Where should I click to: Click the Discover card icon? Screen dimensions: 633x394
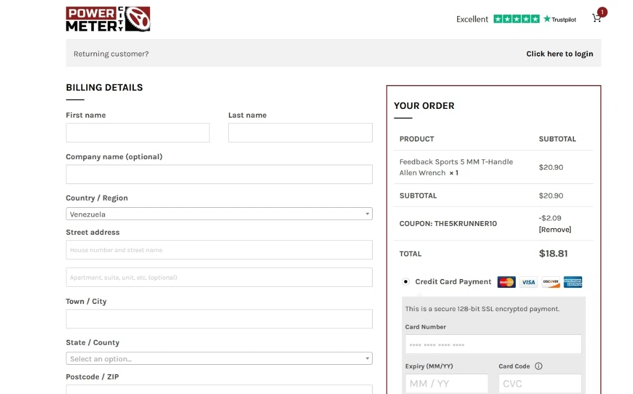(551, 282)
